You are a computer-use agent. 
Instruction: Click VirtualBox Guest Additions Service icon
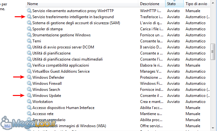click(x=29, y=71)
